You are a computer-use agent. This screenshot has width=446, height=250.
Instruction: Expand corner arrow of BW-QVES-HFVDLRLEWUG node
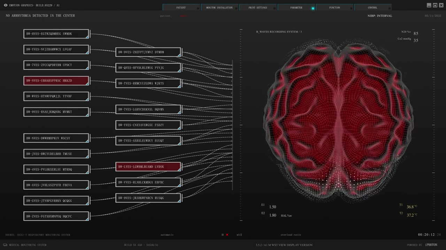179,70
